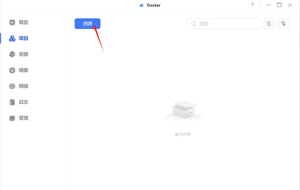Screen dimensions: 300x190
Task: Open the 网络 globe icon
Action: tap(12, 86)
